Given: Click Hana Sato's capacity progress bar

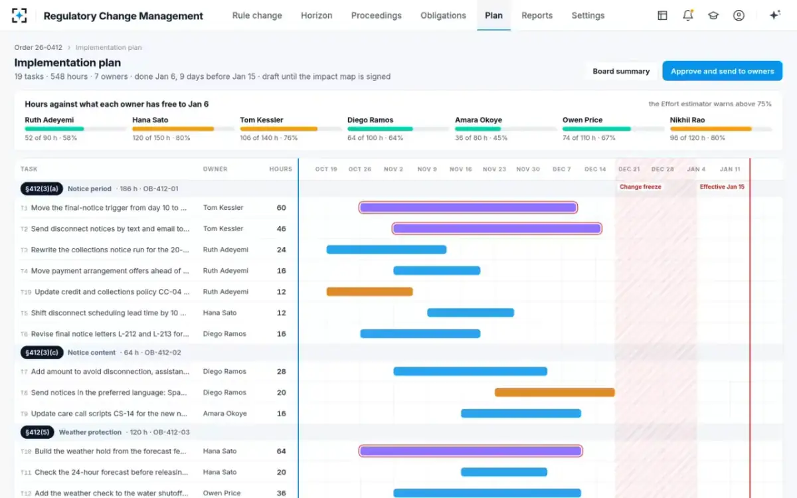Looking at the screenshot, I should point(183,129).
